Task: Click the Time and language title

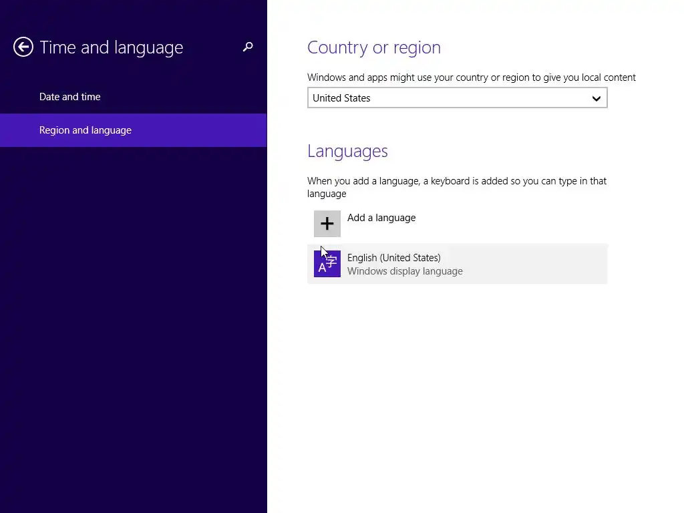Action: 112,47
